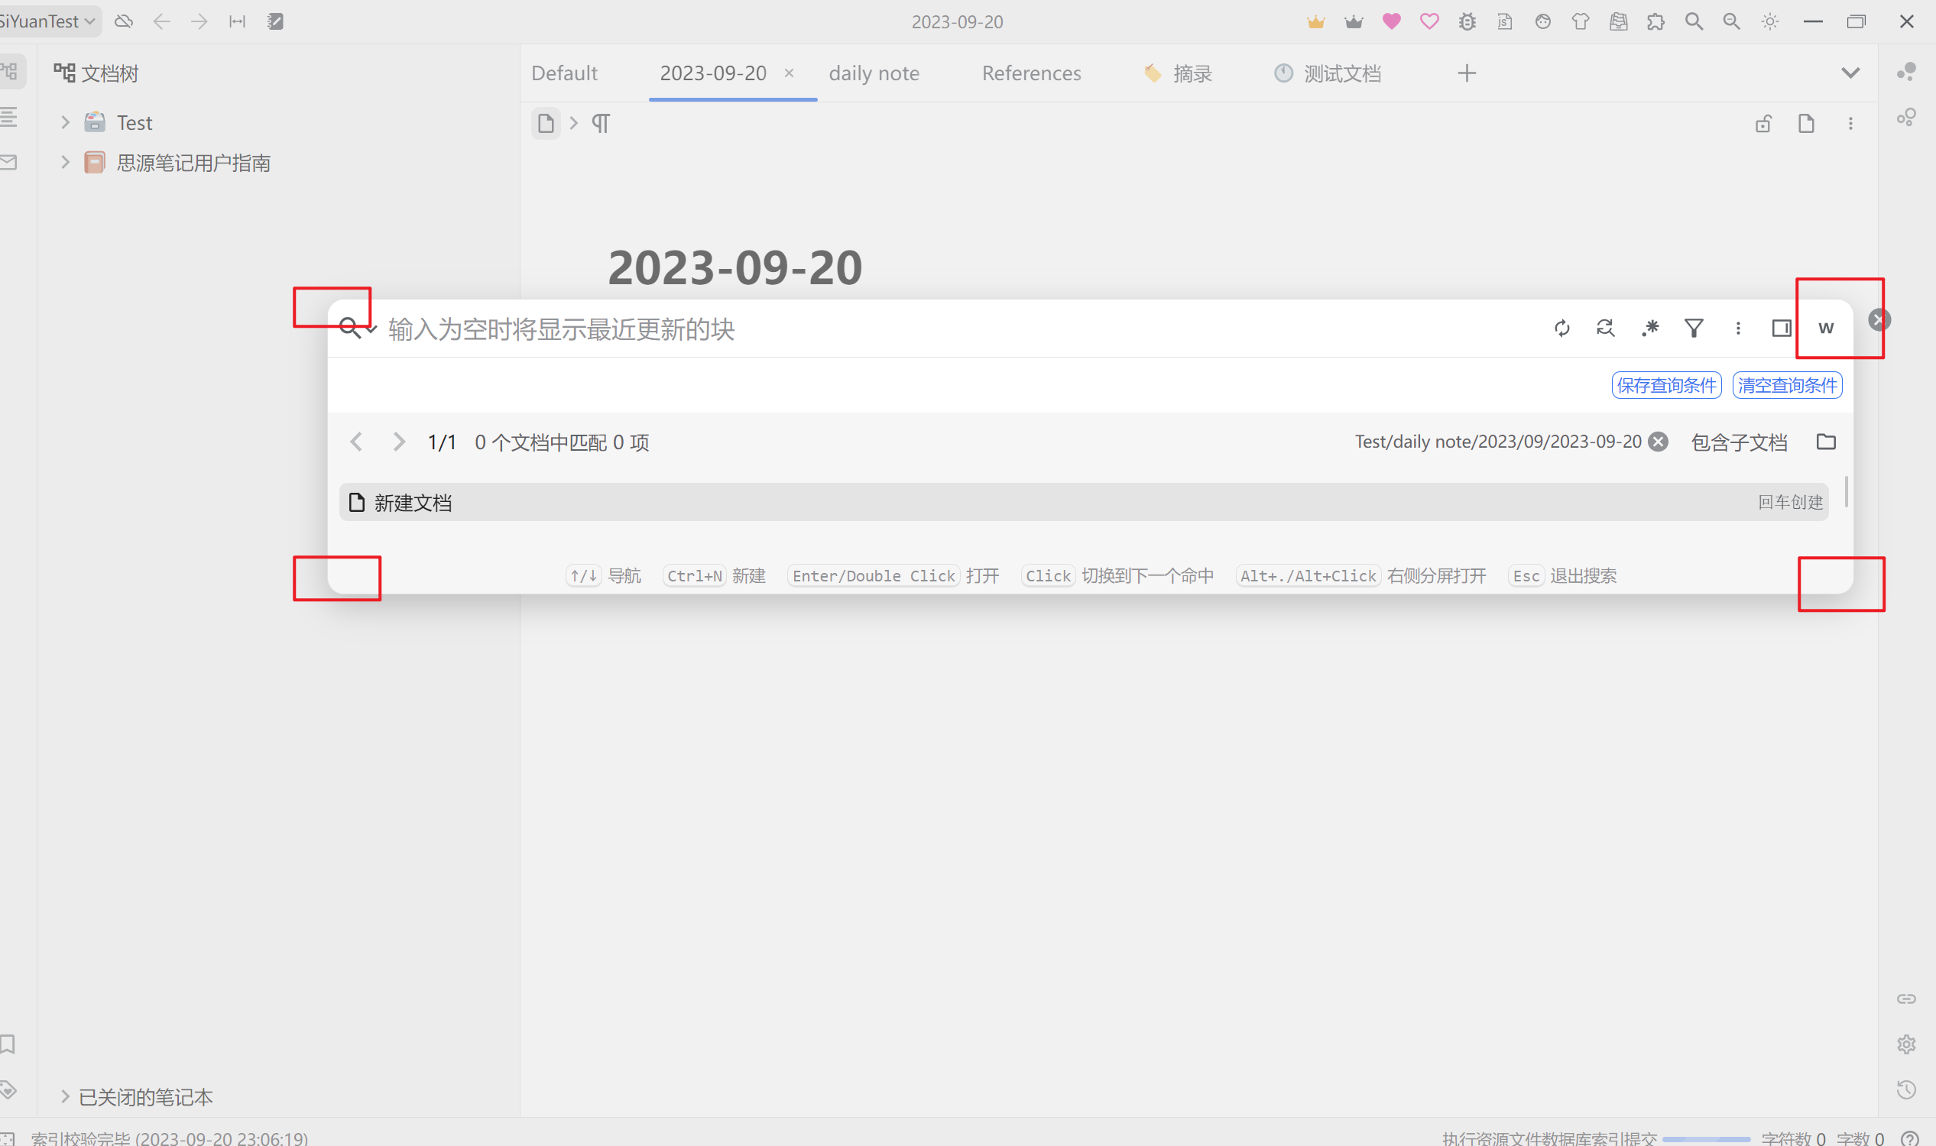This screenshot has height=1146, width=1936.
Task: Switch to the daily note tab
Action: tap(874, 73)
